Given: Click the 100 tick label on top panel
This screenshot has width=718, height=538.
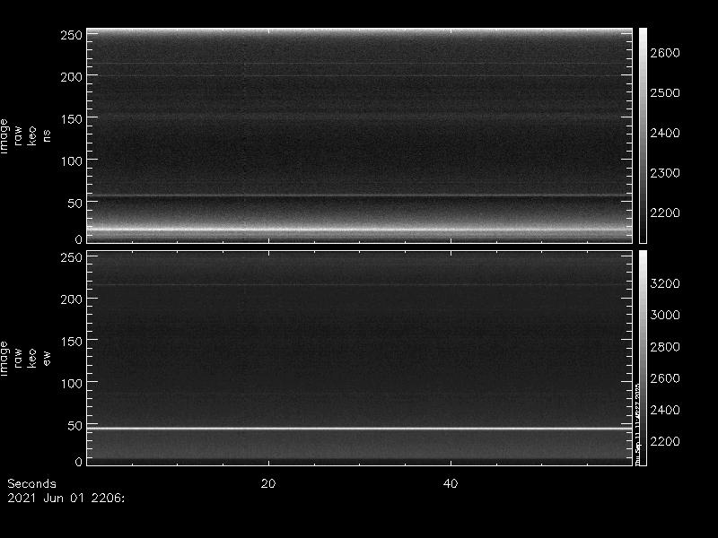Looking at the screenshot, I should click(x=71, y=161).
